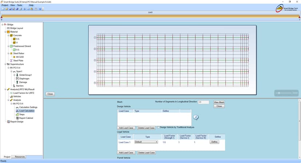Collapse the Material tree node
The width and height of the screenshot is (301, 163).
[5, 32]
